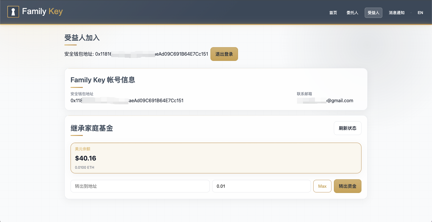The width and height of the screenshot is (432, 222).
Task: Click the 美元余额 balance card
Action: [216, 158]
